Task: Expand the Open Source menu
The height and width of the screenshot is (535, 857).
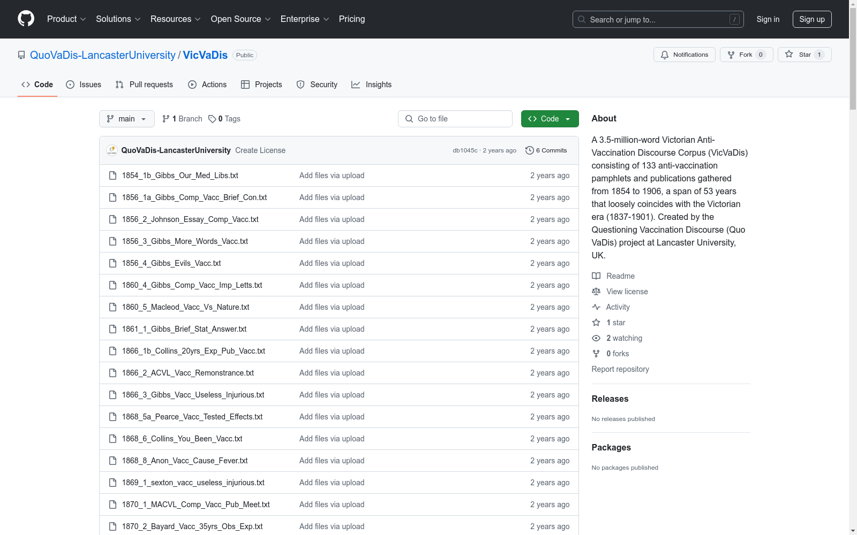Action: [x=241, y=19]
